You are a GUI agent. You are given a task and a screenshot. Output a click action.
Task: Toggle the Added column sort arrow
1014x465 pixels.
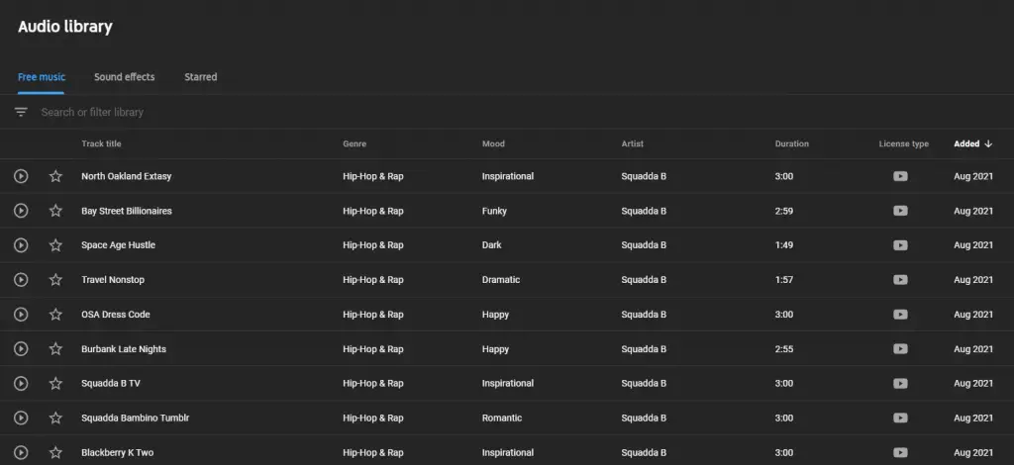[x=988, y=144]
